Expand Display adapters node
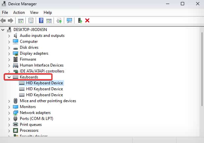 pos(9,54)
